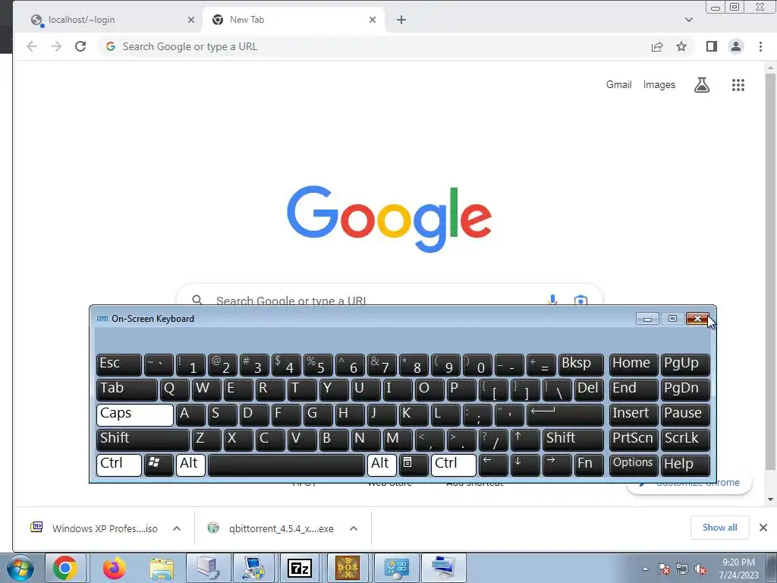Screen dimensions: 777x583
Task: Share this page icon in address bar
Action: tap(657, 46)
